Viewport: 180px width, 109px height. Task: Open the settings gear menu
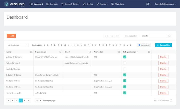pos(148,4)
